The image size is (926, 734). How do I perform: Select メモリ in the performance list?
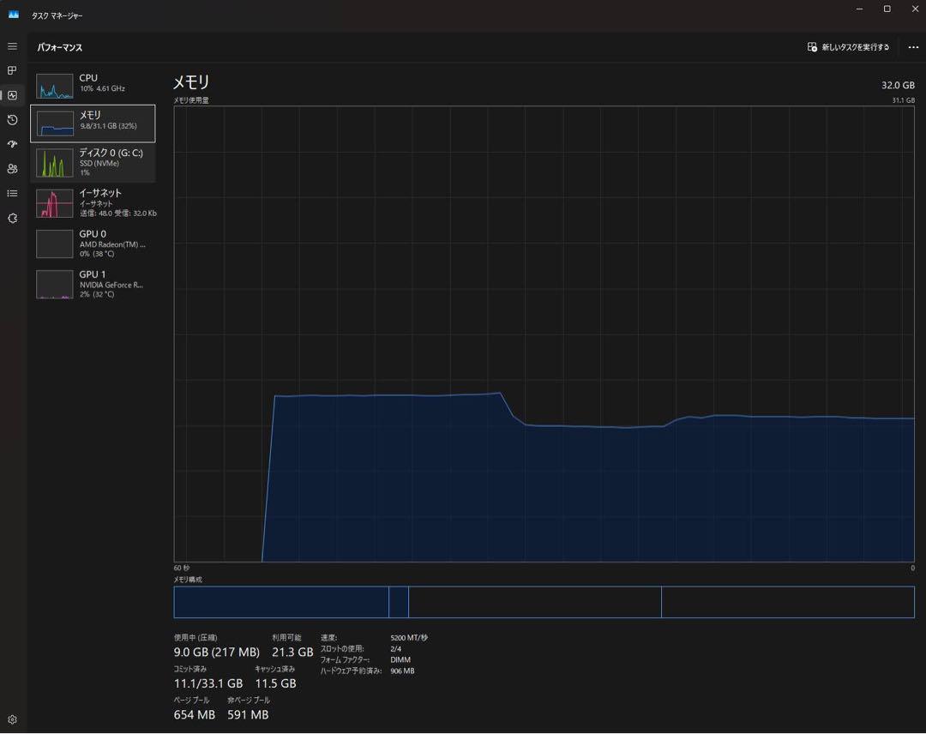[93, 123]
